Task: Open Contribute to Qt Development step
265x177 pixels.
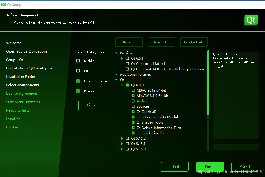Action: 31,68
